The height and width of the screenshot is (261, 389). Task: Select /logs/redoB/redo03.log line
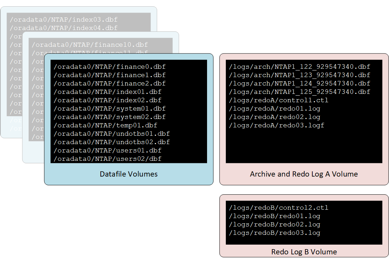click(274, 233)
